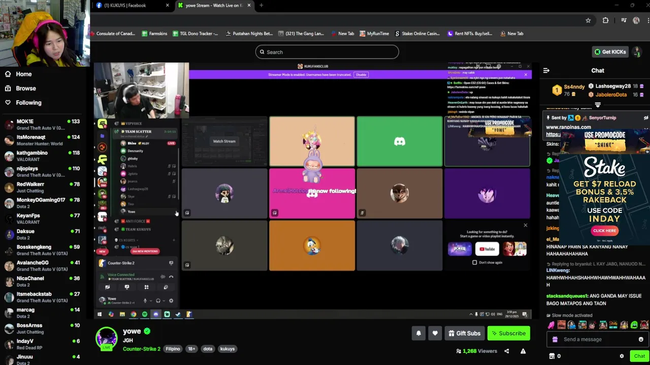Click Watch Stream in the Discord call
The height and width of the screenshot is (365, 650).
[x=224, y=141]
